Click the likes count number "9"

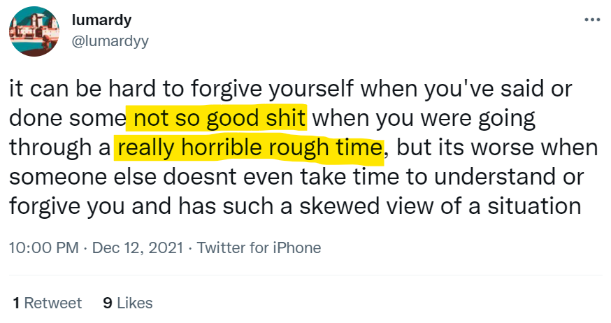107,303
